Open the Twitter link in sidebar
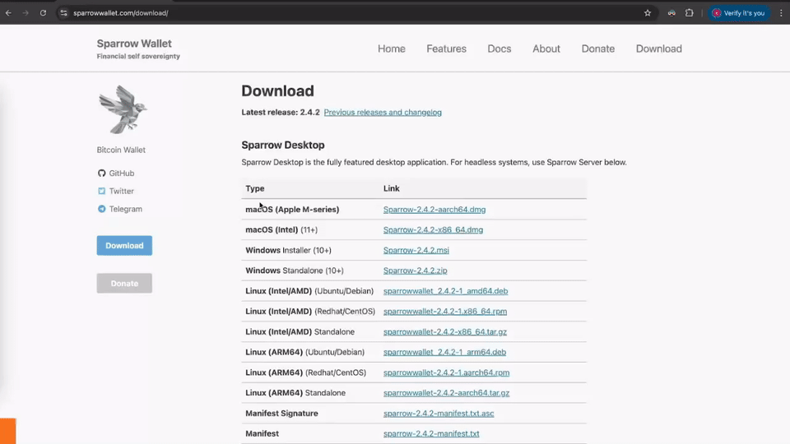The image size is (790, 444). pyautogui.click(x=121, y=192)
